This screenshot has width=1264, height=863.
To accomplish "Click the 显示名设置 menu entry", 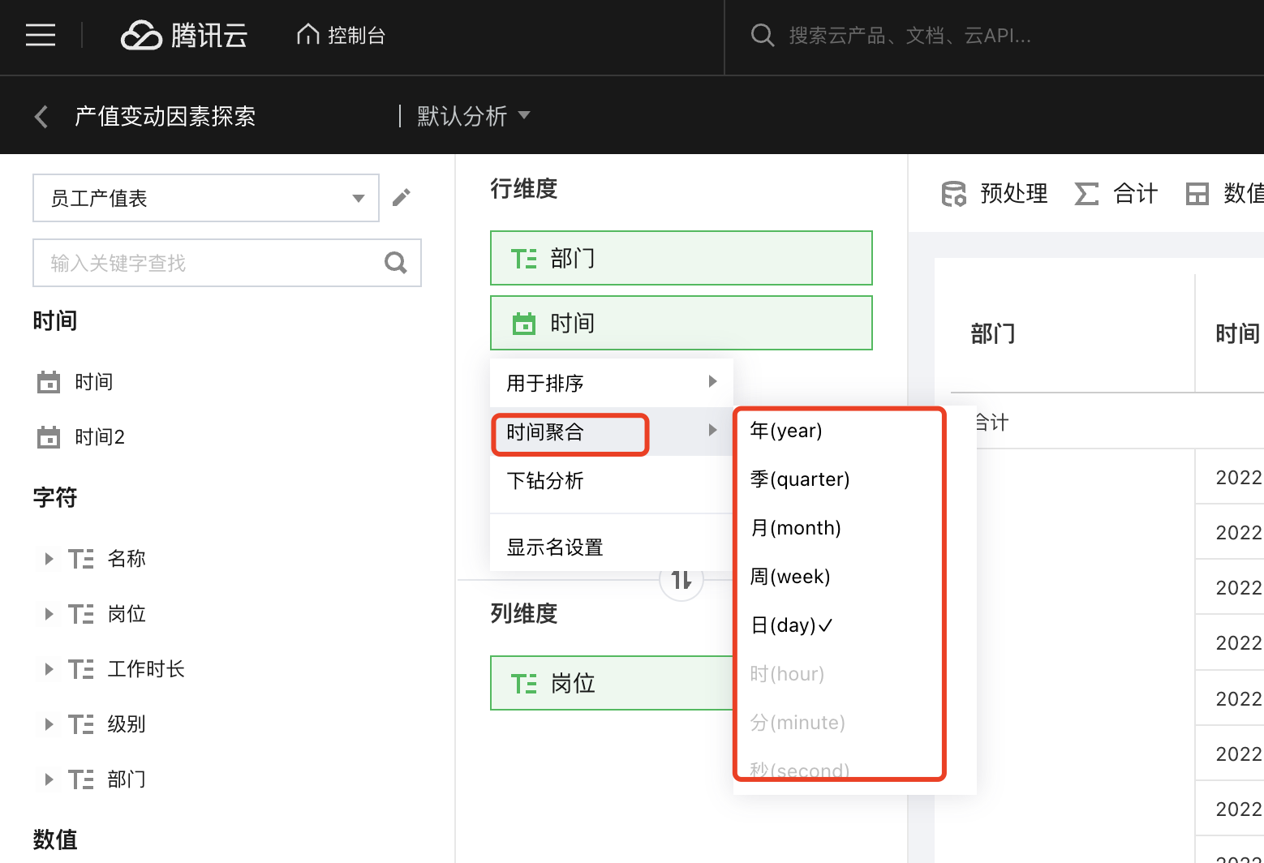I will click(x=555, y=547).
